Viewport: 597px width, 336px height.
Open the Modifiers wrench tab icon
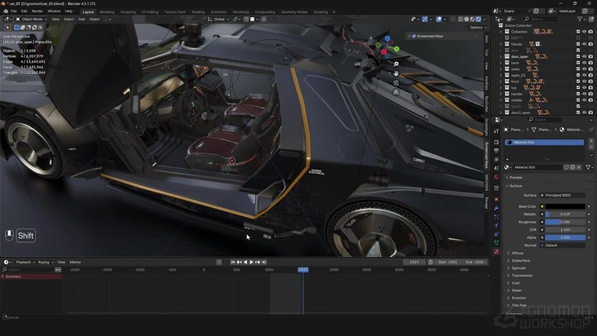[497, 208]
